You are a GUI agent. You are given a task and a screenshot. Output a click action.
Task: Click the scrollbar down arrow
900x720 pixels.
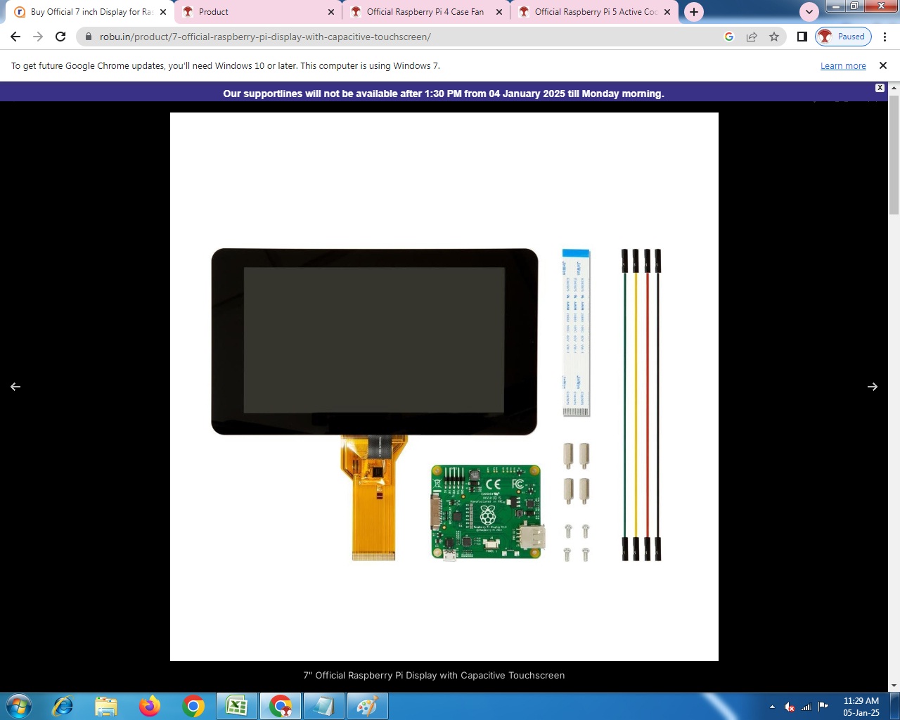(x=894, y=686)
